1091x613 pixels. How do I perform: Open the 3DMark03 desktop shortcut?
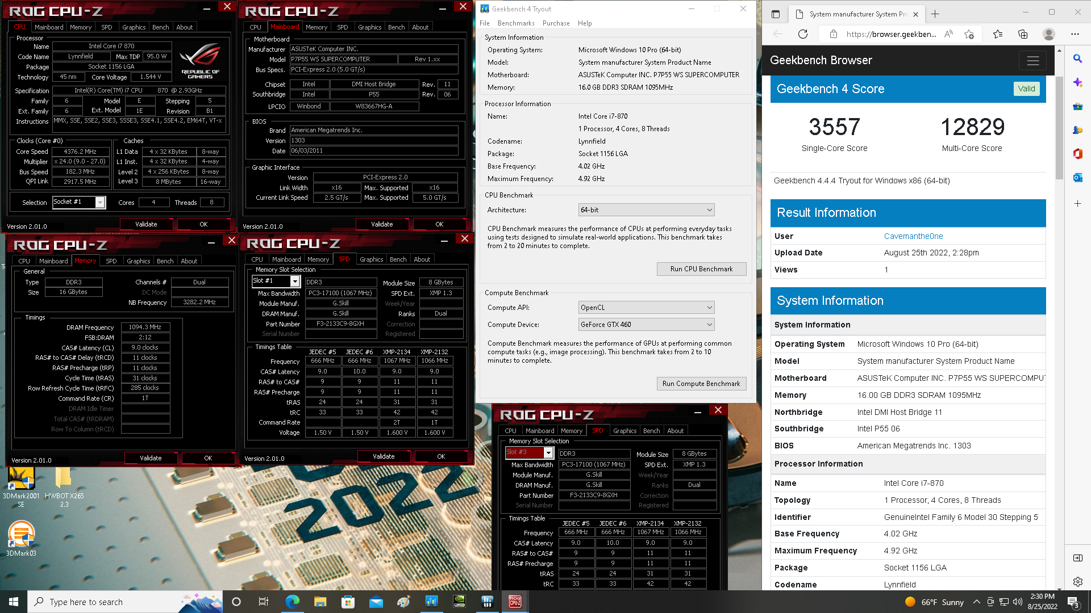(21, 538)
